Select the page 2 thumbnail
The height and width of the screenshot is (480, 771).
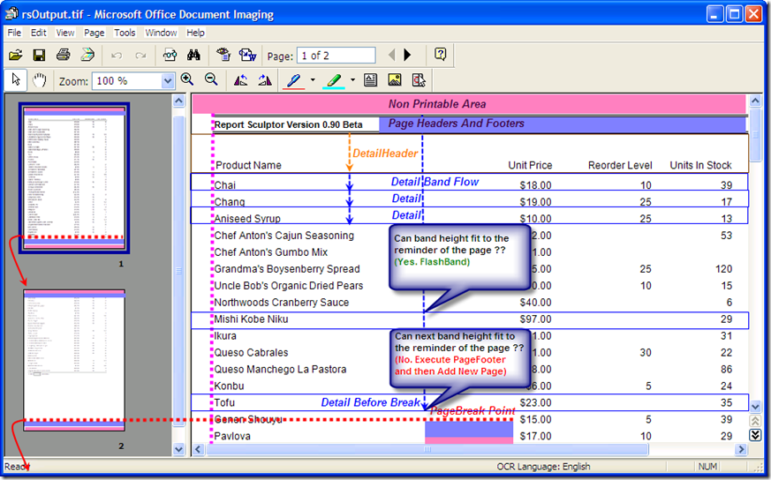tap(74, 360)
